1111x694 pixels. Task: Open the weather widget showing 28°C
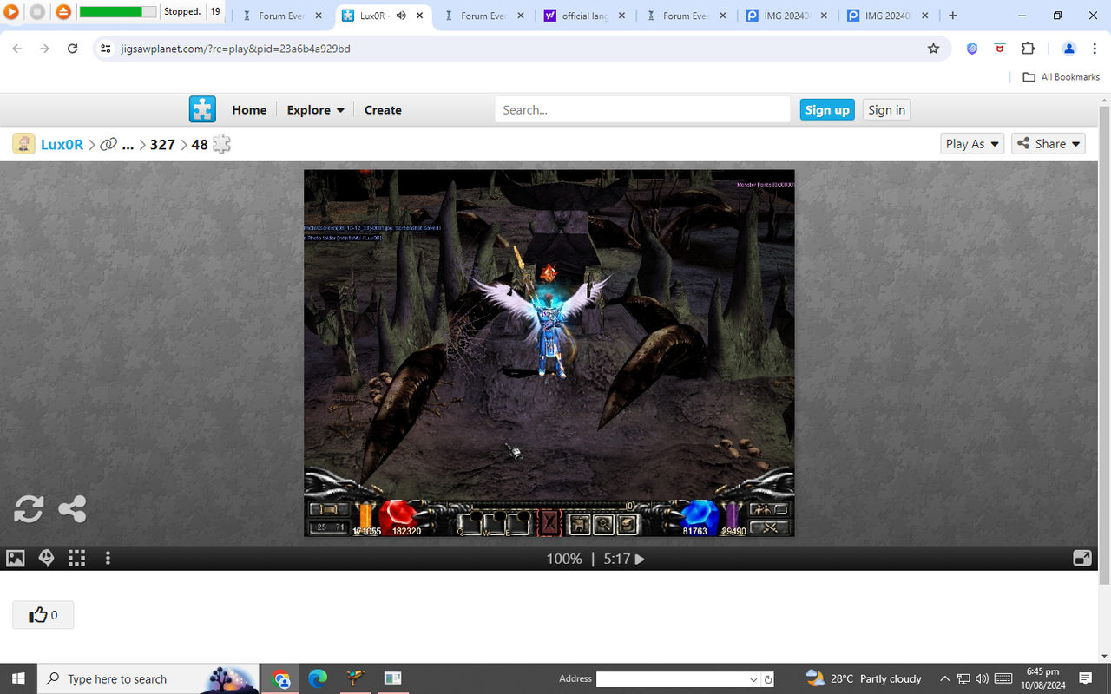click(x=864, y=678)
